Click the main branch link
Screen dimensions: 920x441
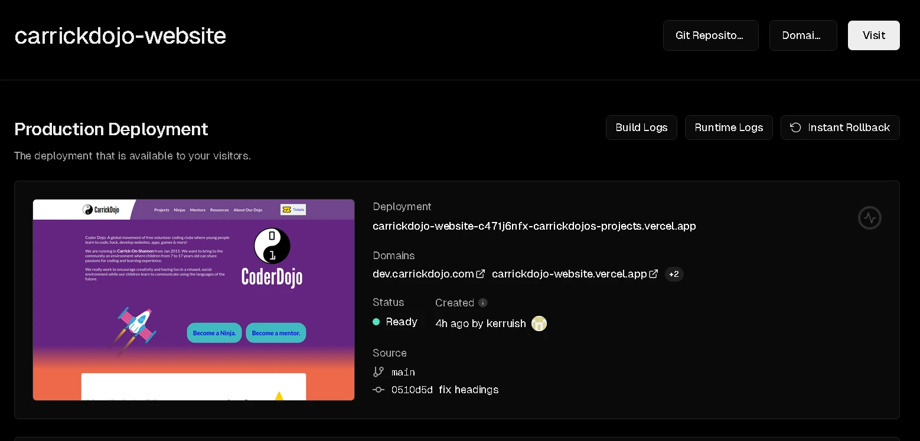(x=403, y=372)
